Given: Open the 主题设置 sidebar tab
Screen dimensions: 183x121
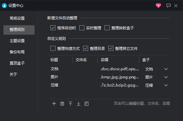Looking at the screenshot, I should (17, 41).
